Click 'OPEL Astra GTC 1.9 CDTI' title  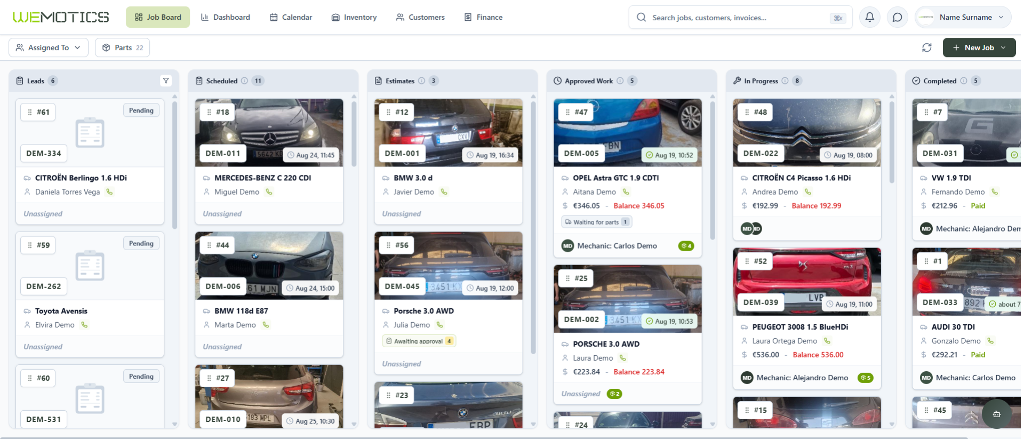coord(615,178)
